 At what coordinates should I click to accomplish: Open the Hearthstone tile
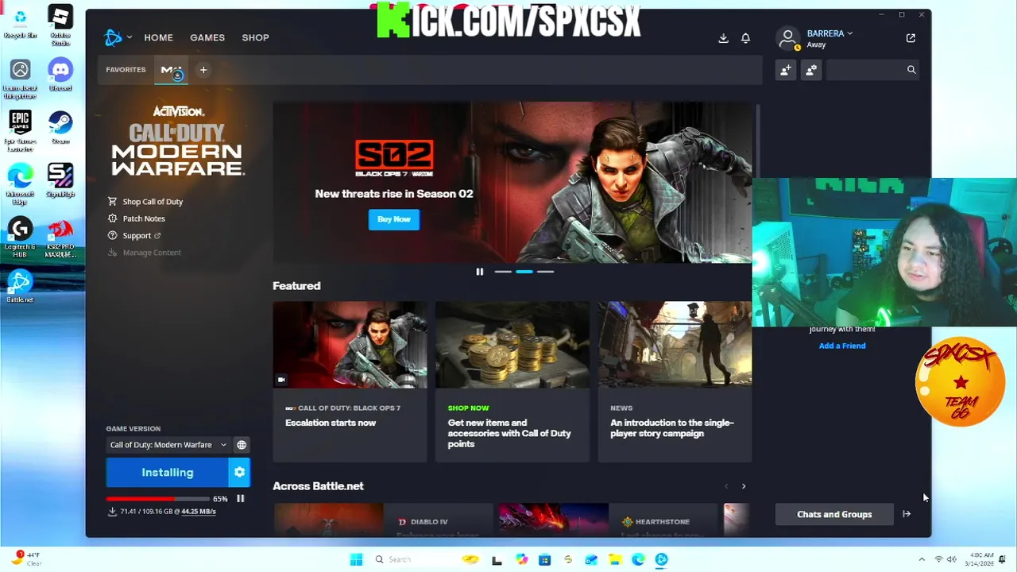tap(608, 521)
